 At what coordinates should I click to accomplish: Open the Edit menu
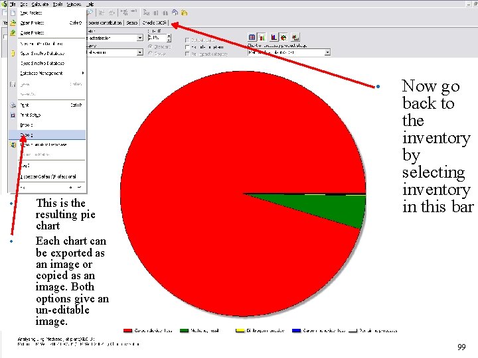tap(24, 4)
